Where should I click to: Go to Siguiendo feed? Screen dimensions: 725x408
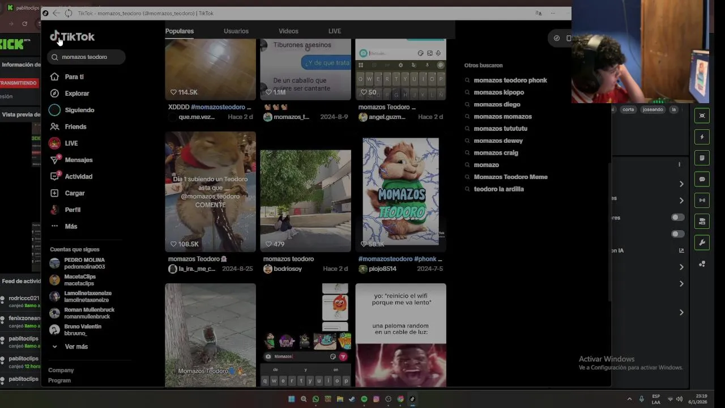click(x=72, y=110)
